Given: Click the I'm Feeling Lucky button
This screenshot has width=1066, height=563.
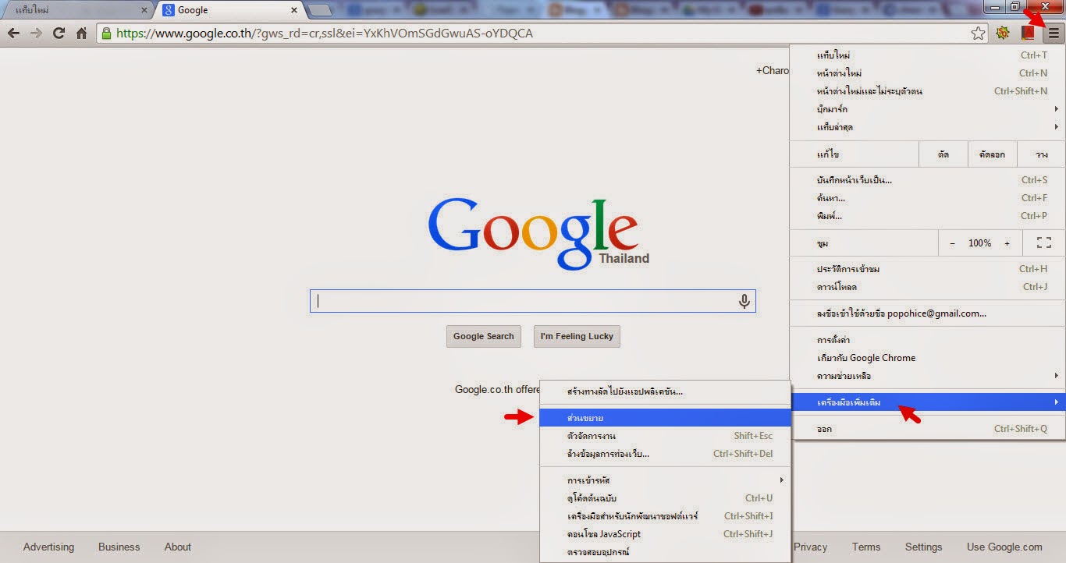Looking at the screenshot, I should click(577, 336).
